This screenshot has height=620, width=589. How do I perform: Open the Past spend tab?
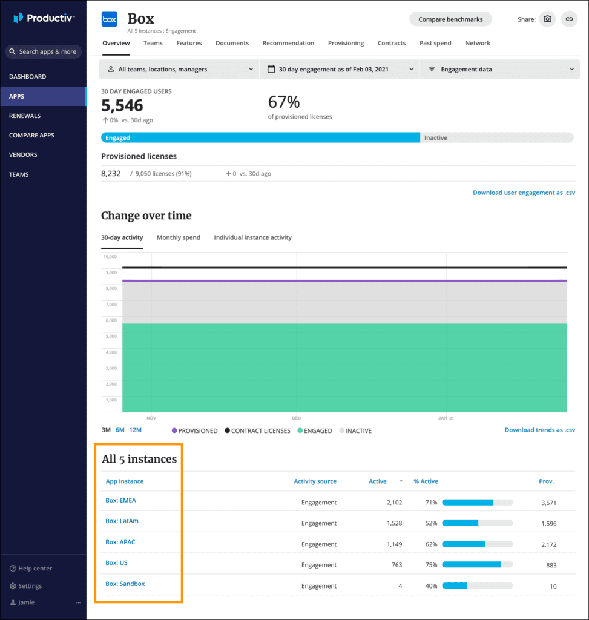pyautogui.click(x=435, y=43)
